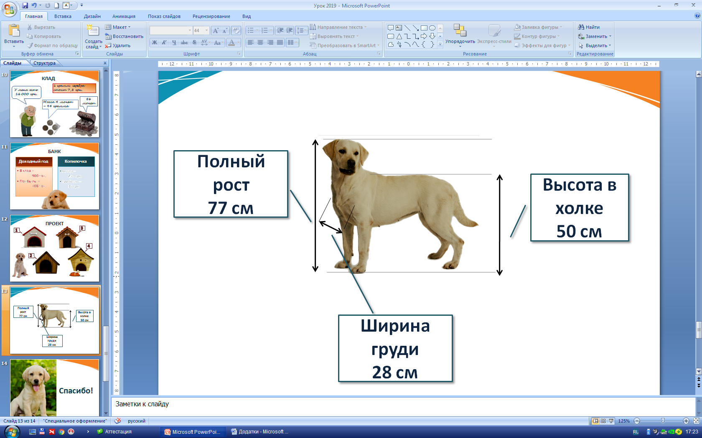This screenshot has height=438, width=702.
Task: Click the Shrink Font icon
Action: pos(225,30)
